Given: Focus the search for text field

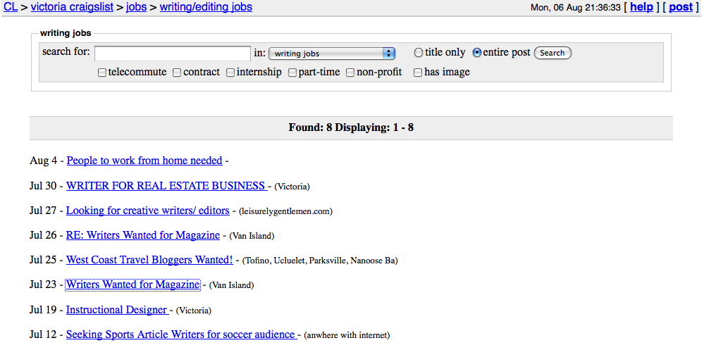Looking at the screenshot, I should click(x=173, y=53).
